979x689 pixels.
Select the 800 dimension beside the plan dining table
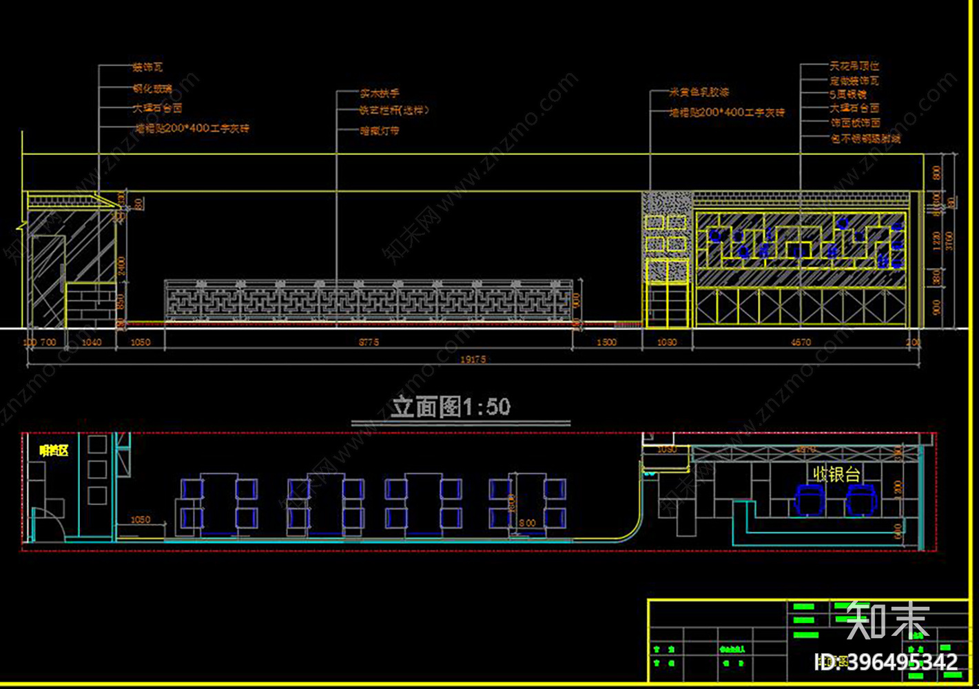click(527, 523)
